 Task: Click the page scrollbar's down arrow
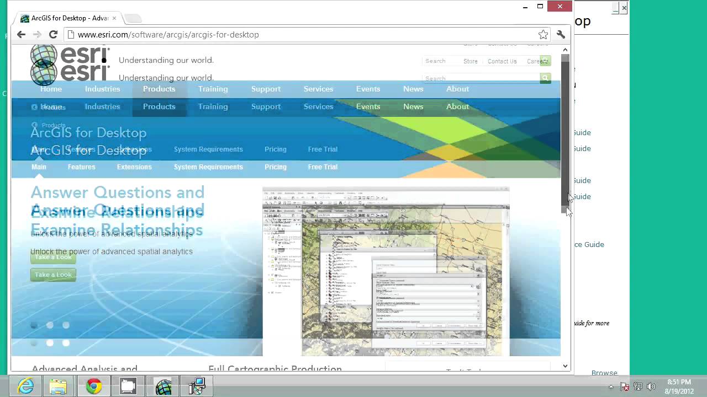click(565, 366)
